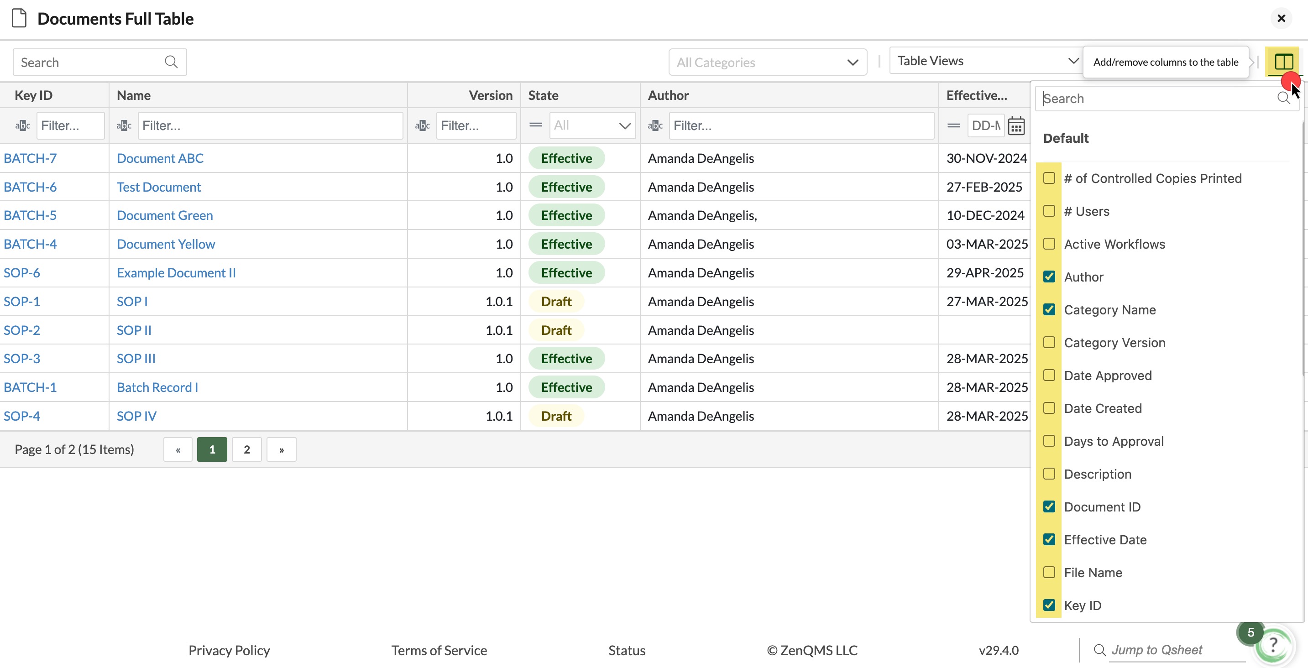Image resolution: width=1308 pixels, height=668 pixels.
Task: Uncheck the Document ID column
Action: [x=1048, y=506]
